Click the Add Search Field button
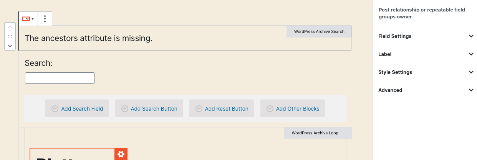This screenshot has width=477, height=160. (x=77, y=108)
